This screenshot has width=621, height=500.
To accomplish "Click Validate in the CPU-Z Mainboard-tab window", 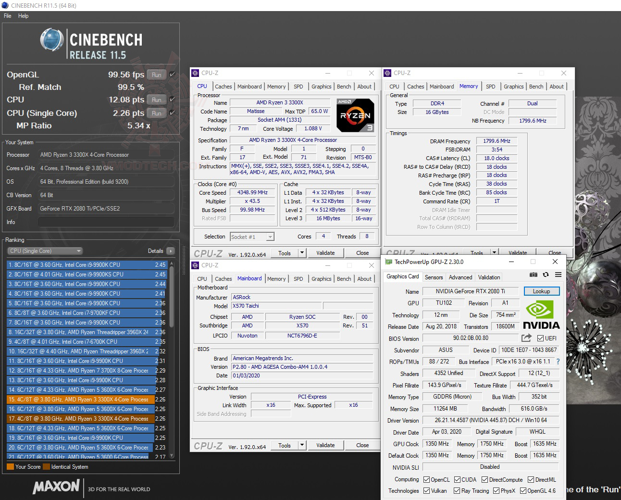I will point(325,445).
